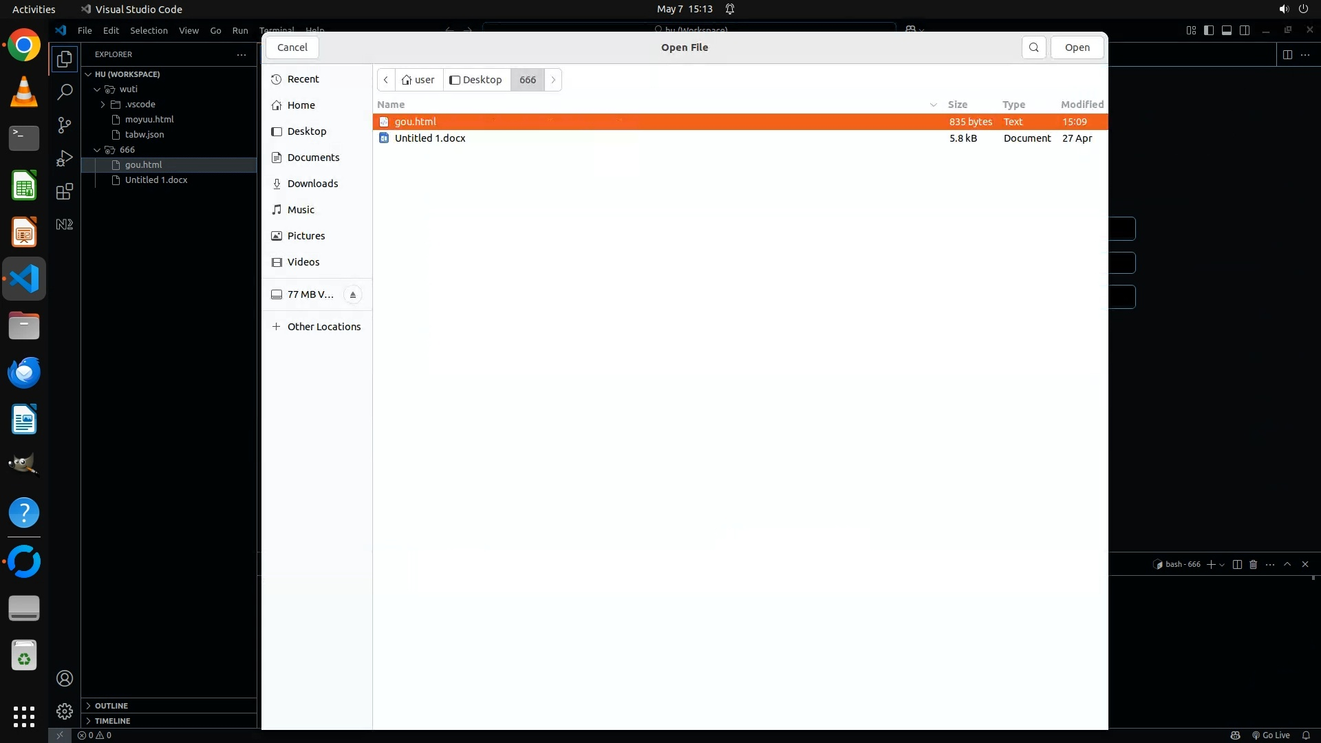Open the Run and Debug view icon
This screenshot has height=743, width=1321.
65,158
